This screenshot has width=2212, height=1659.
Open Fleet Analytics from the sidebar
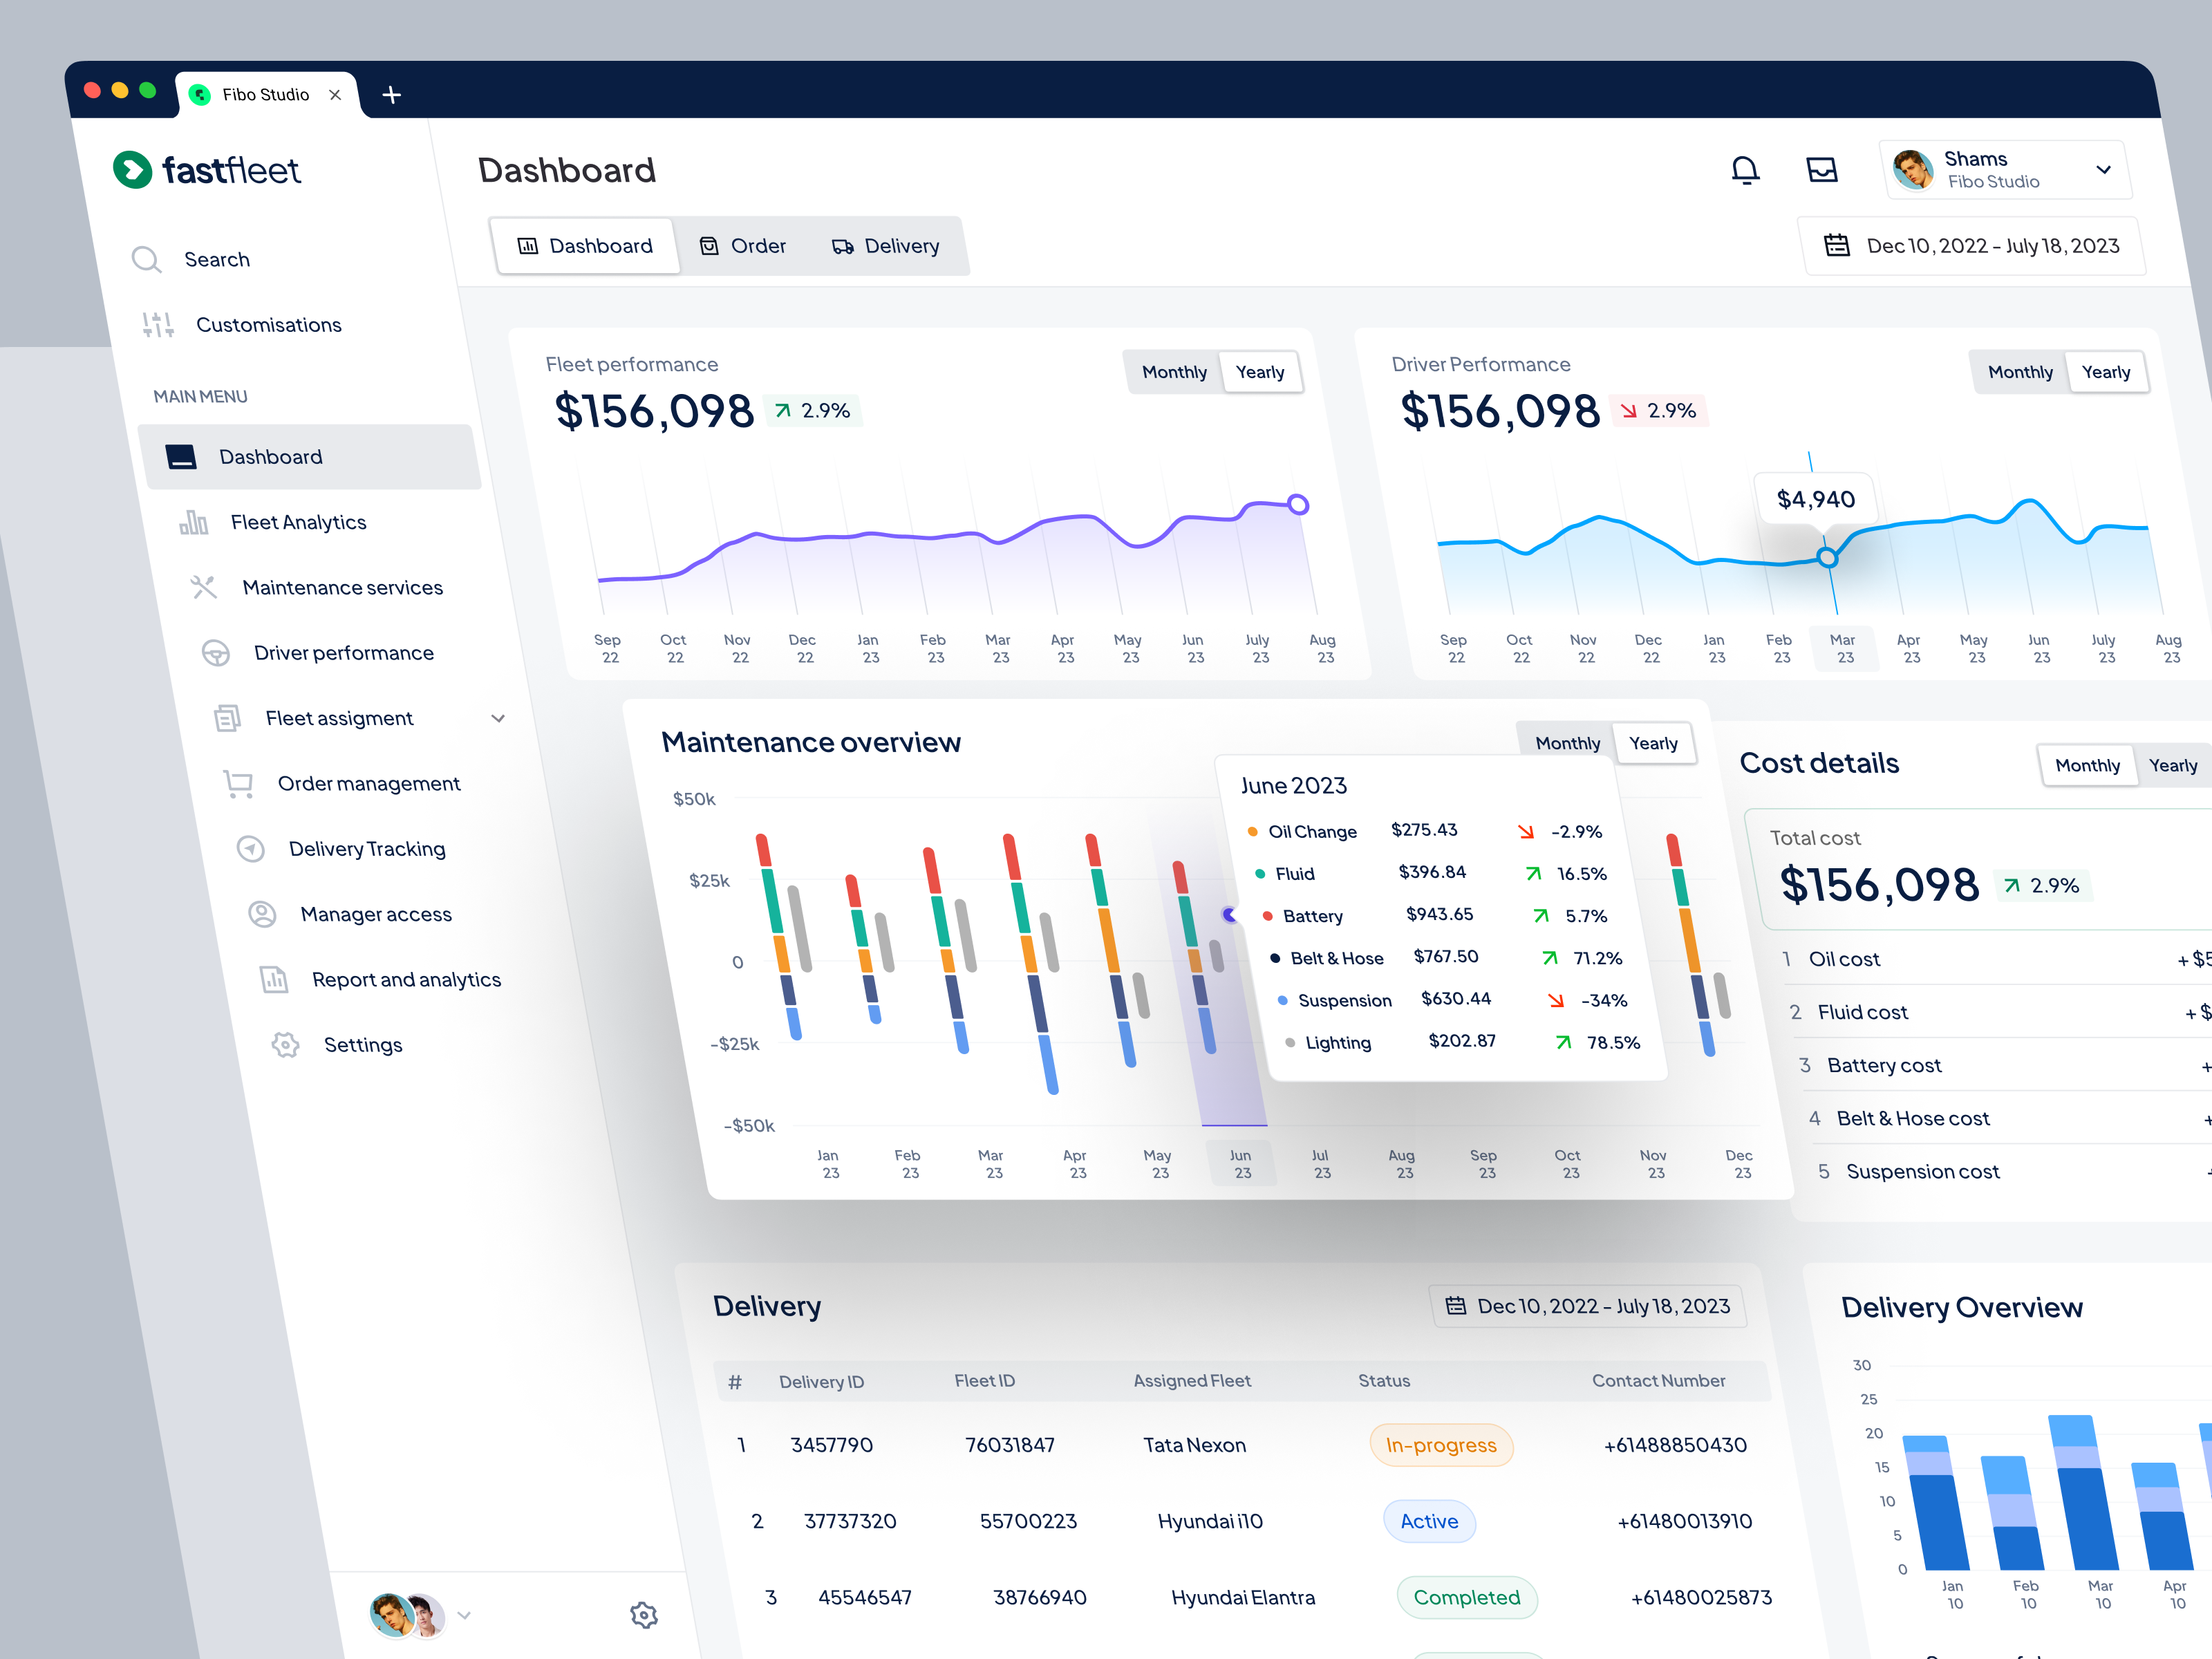pyautogui.click(x=297, y=521)
